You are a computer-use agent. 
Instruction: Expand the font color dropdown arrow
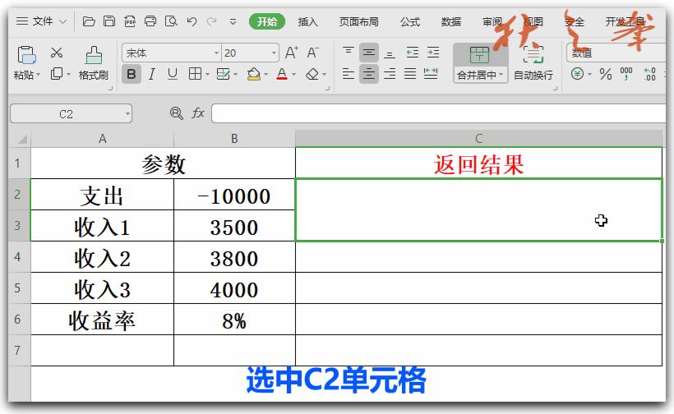point(294,74)
